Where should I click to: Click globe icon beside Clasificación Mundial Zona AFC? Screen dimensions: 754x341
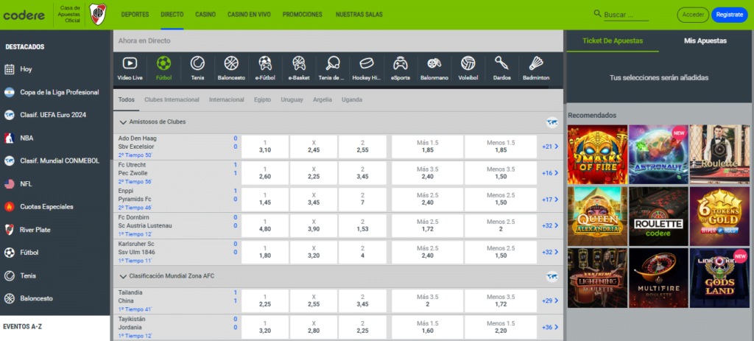552,276
